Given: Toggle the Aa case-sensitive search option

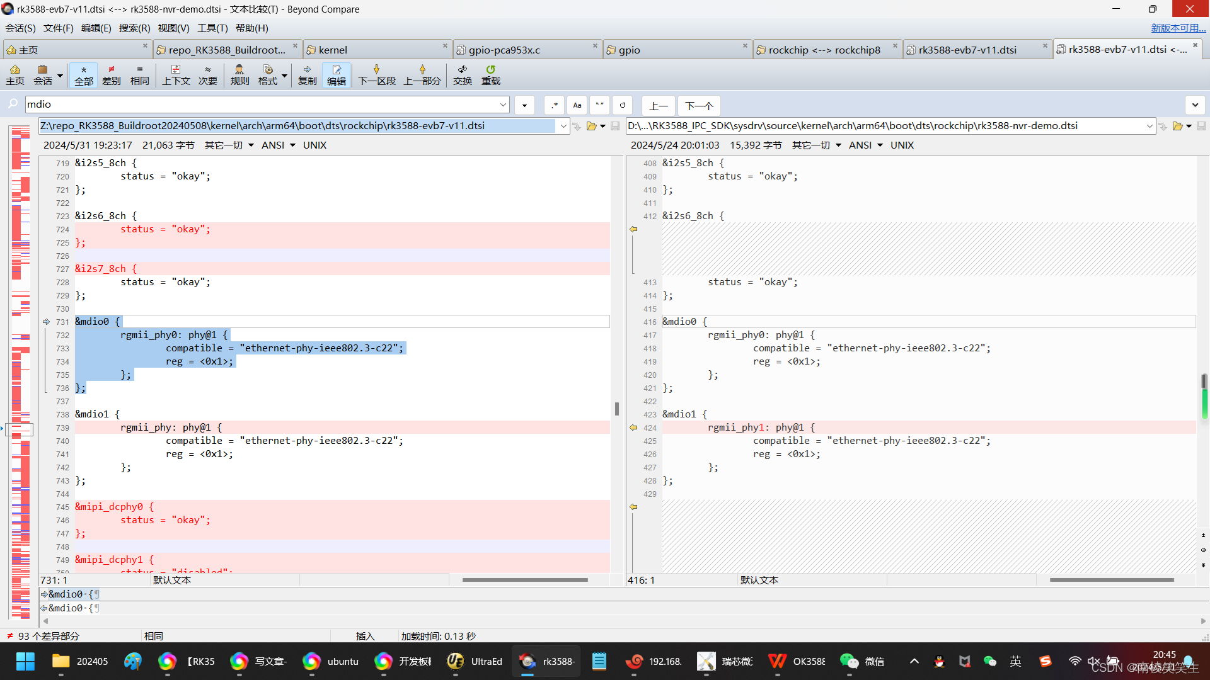Looking at the screenshot, I should [x=577, y=105].
